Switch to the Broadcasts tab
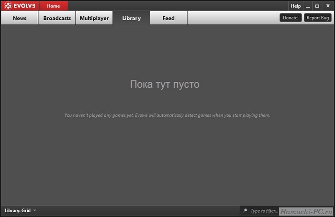Viewport: 335px width, 217px height. pyautogui.click(x=57, y=18)
